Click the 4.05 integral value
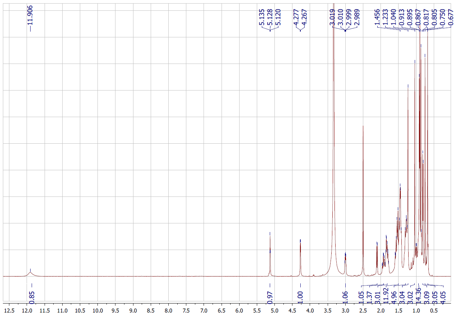Screen dimensions: 455x315 443,297
